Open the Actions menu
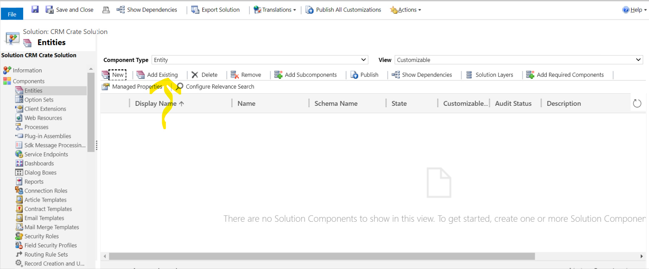The image size is (649, 269). 406,10
